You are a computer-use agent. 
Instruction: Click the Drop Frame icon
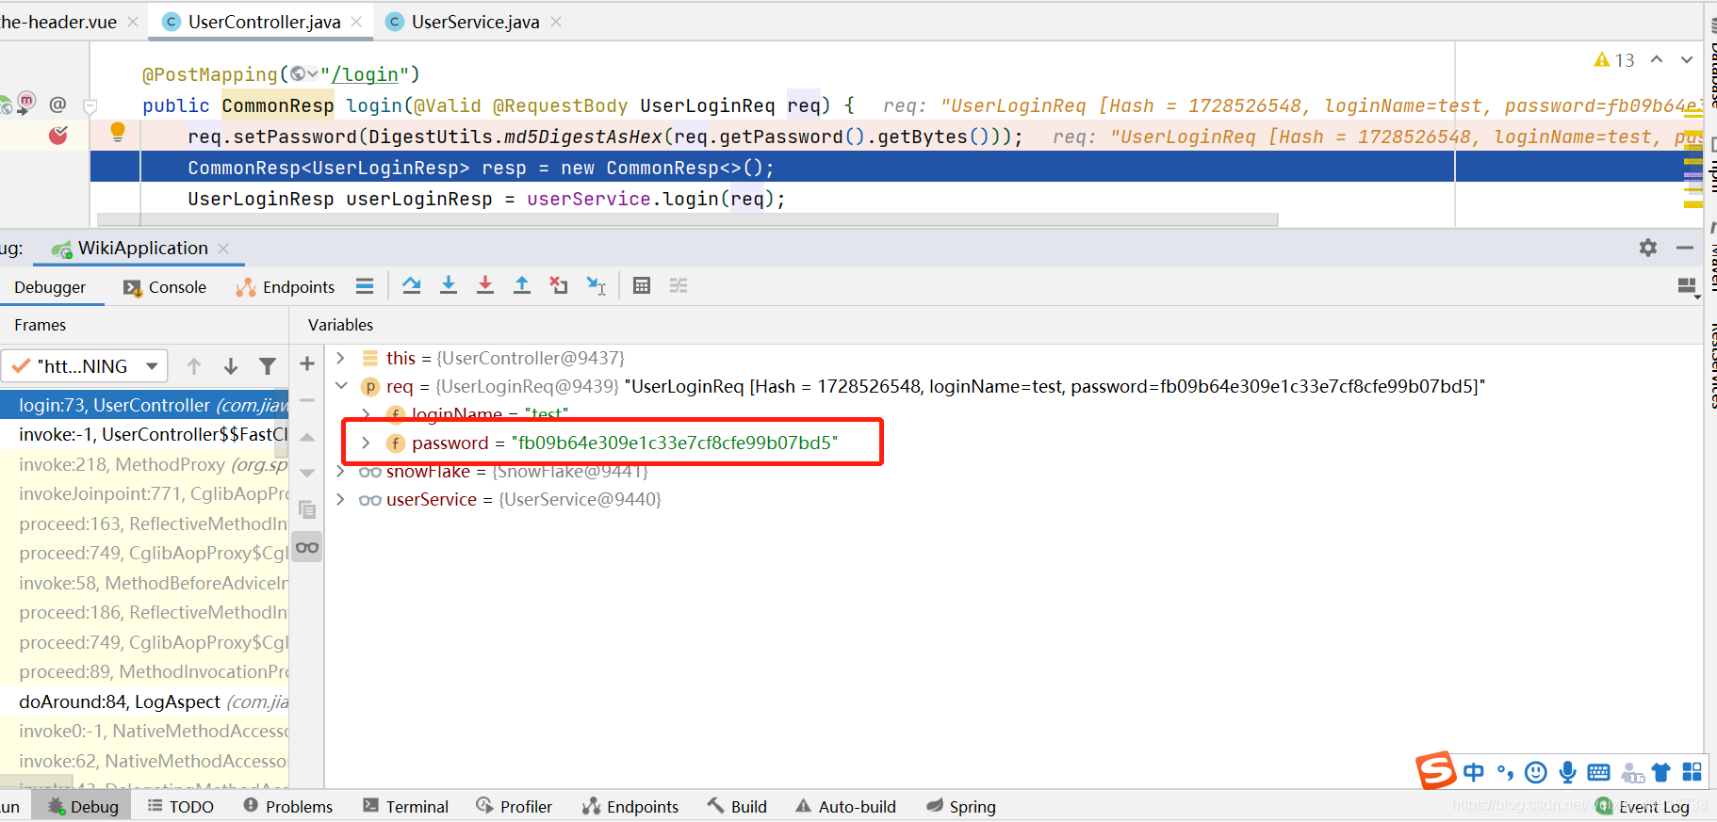[x=559, y=285]
